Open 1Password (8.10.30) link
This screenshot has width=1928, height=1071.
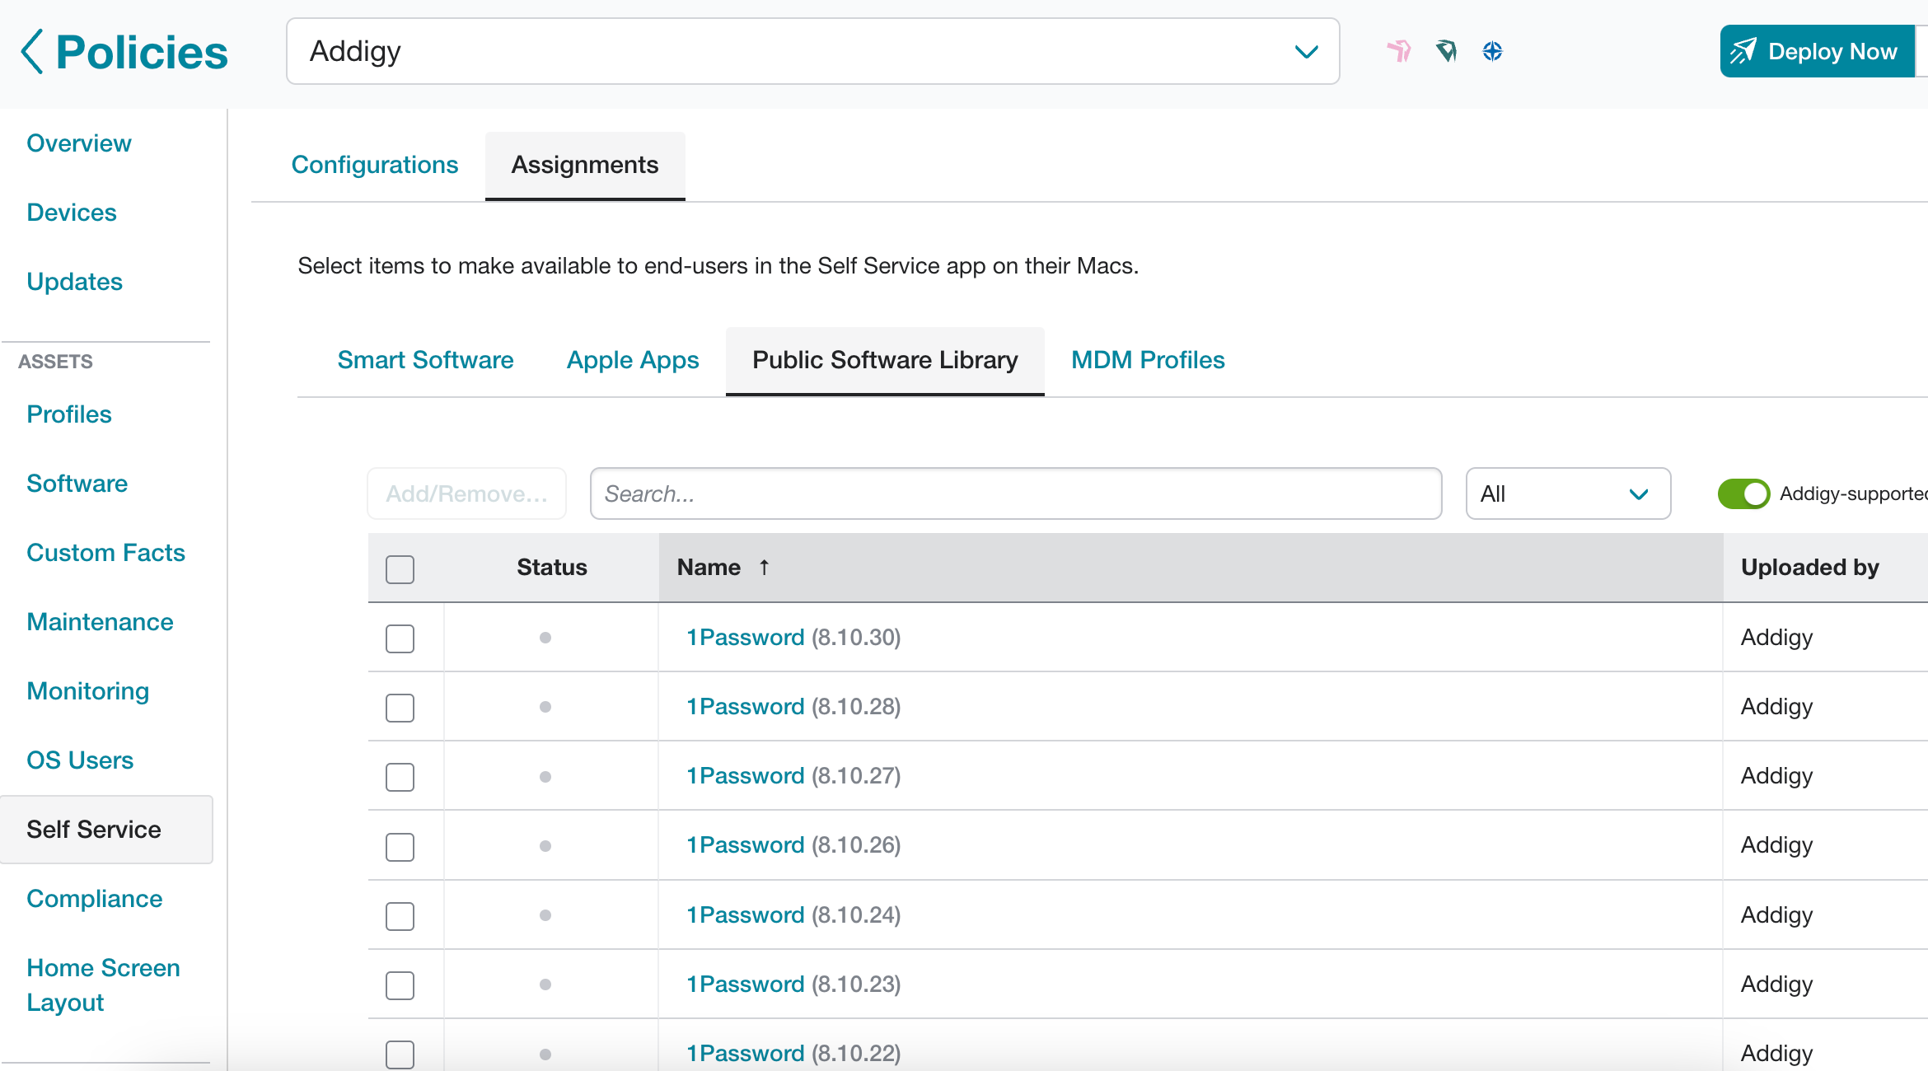[x=745, y=637]
